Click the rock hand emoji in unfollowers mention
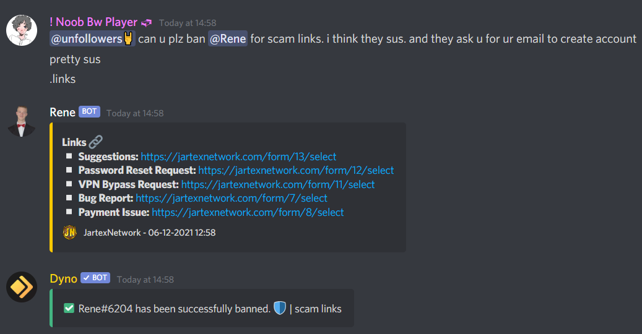Image resolution: width=642 pixels, height=334 pixels. (128, 38)
